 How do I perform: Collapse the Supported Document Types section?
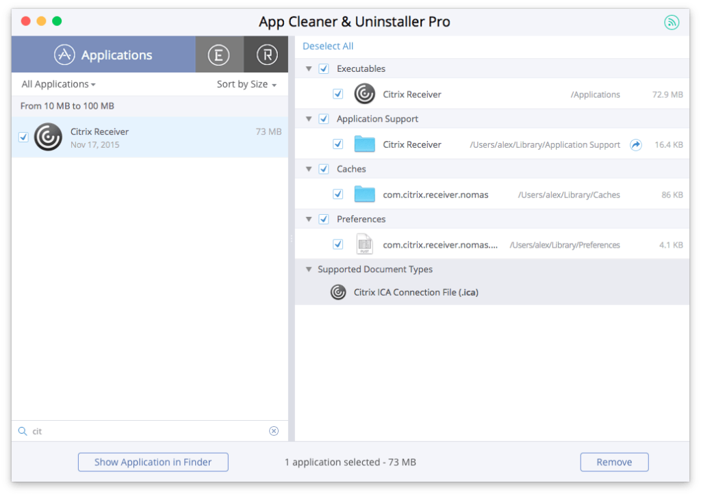(x=309, y=270)
